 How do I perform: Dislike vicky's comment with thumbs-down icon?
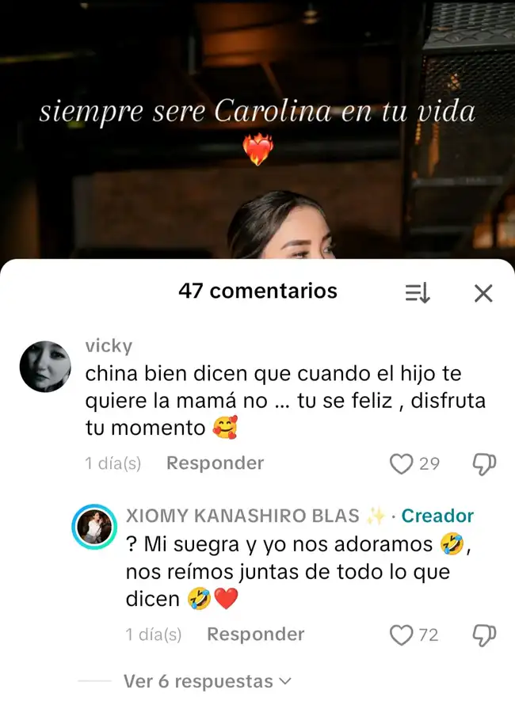[484, 464]
